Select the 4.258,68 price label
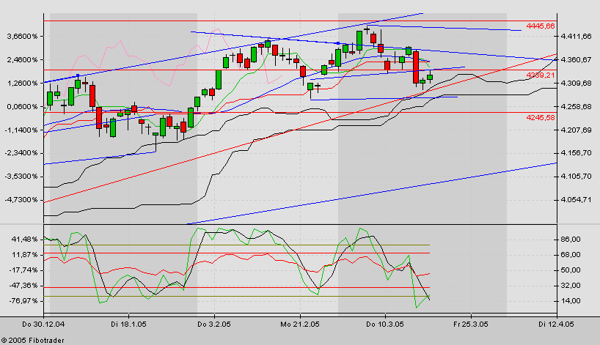 tap(576, 107)
